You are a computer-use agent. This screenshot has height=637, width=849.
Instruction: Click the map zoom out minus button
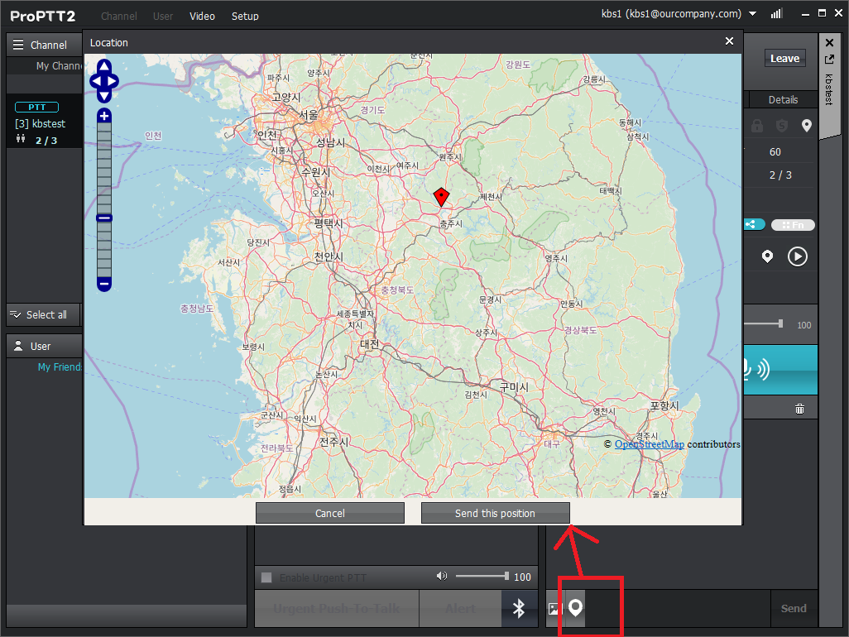tap(104, 284)
